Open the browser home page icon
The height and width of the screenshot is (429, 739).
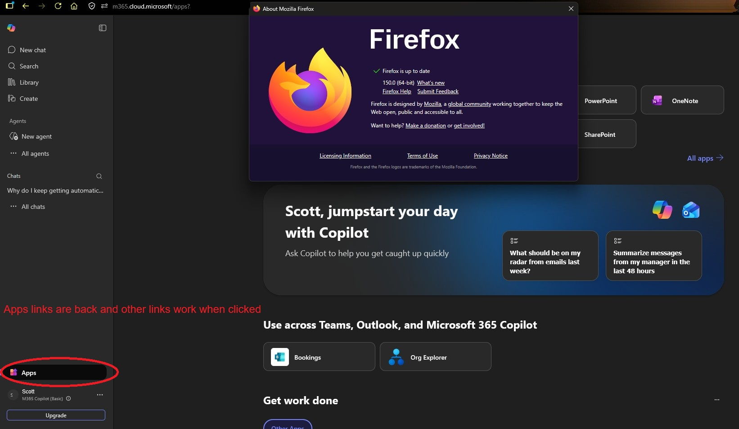click(74, 6)
